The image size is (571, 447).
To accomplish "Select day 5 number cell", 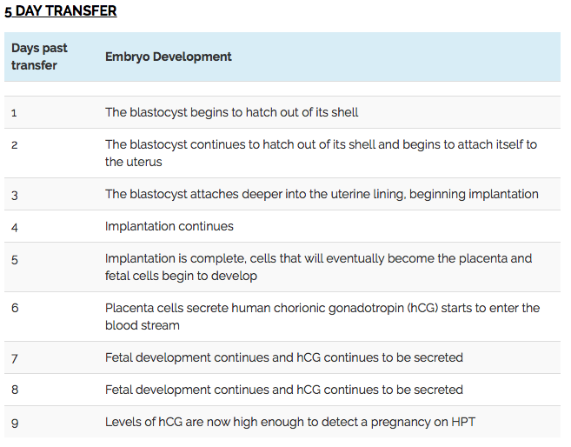I will click(14, 260).
